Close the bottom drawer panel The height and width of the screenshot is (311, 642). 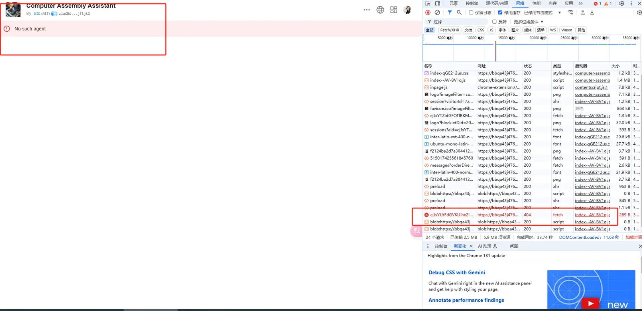pos(640,246)
